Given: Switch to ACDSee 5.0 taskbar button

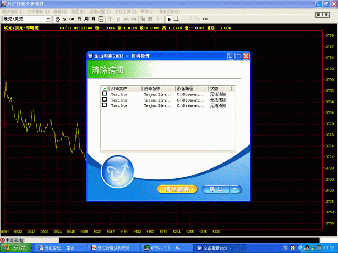Looking at the screenshot, I should coord(166,248).
